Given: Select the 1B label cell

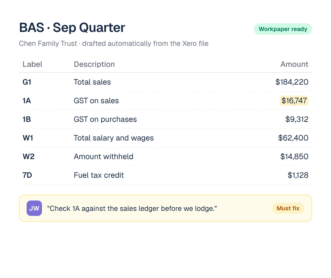Looking at the screenshot, I should [27, 119].
